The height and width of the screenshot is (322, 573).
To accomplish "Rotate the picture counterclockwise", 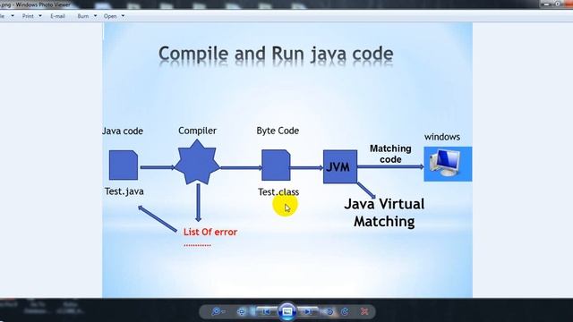I will (329, 311).
